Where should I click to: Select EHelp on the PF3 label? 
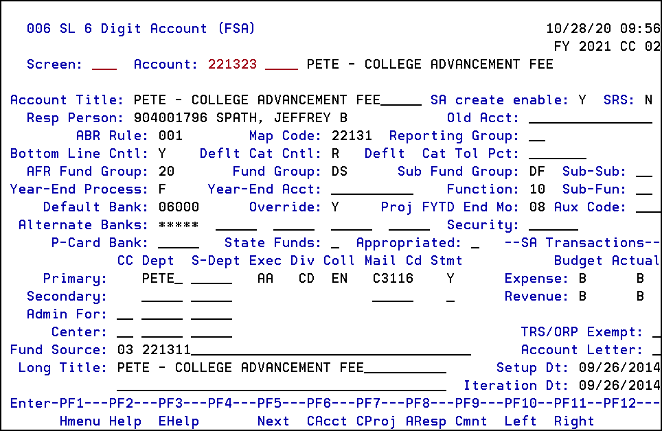click(178, 421)
